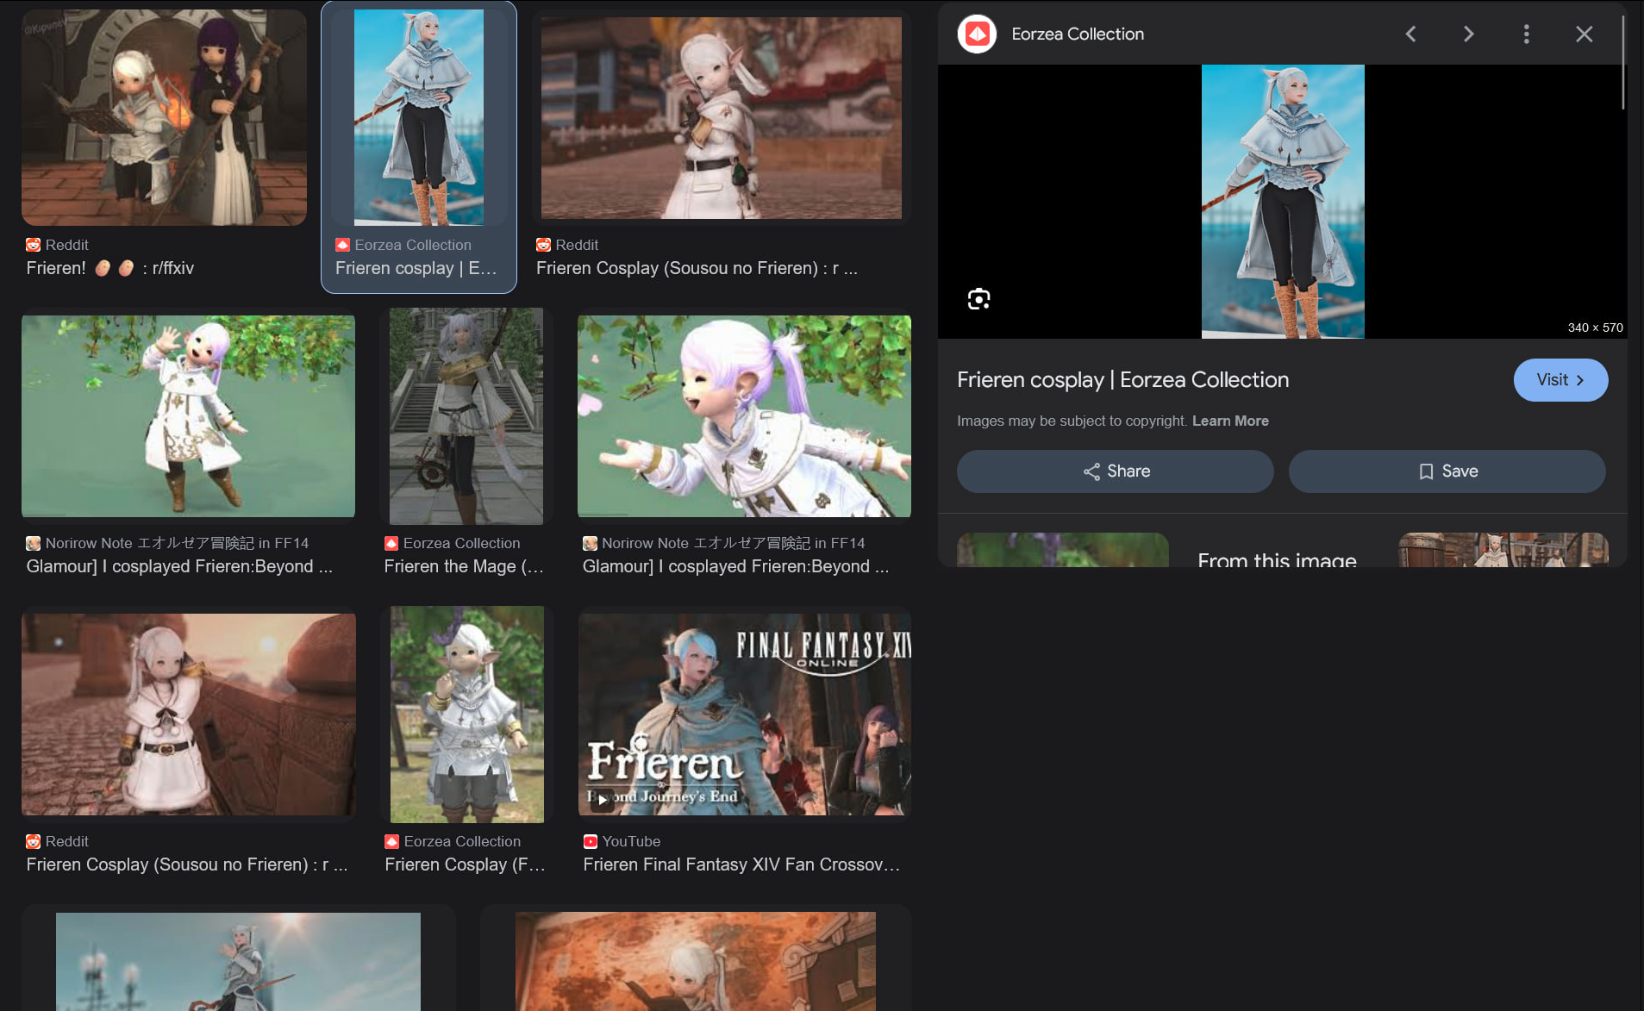This screenshot has width=1644, height=1011.
Task: Click YouTube favicon on video result
Action: (x=590, y=841)
